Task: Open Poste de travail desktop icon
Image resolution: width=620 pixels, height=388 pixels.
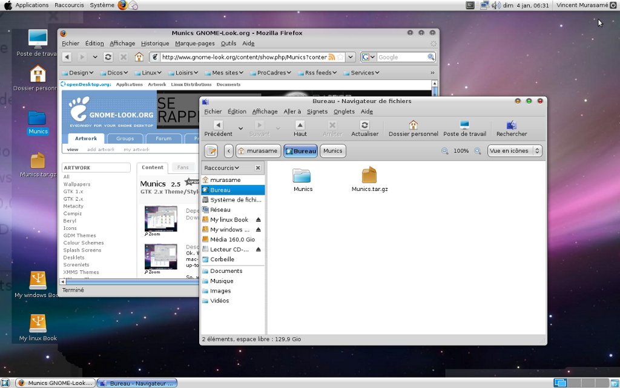Action: pyautogui.click(x=38, y=43)
